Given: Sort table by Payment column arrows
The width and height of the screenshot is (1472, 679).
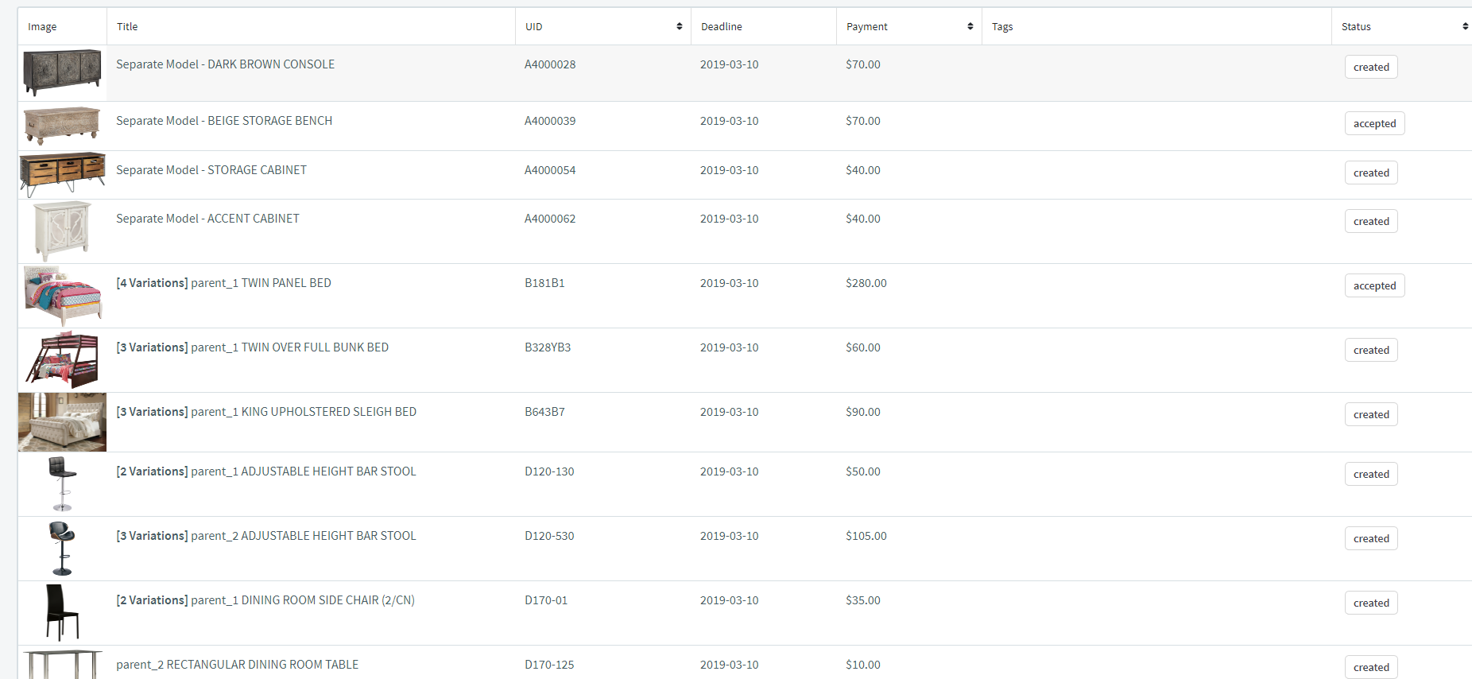Looking at the screenshot, I should point(970,26).
